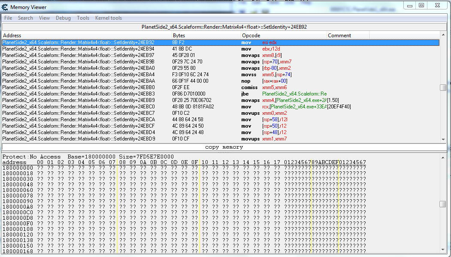Open the Kernel tools menu
Viewport: 451px width, 257px height.
coord(108,18)
